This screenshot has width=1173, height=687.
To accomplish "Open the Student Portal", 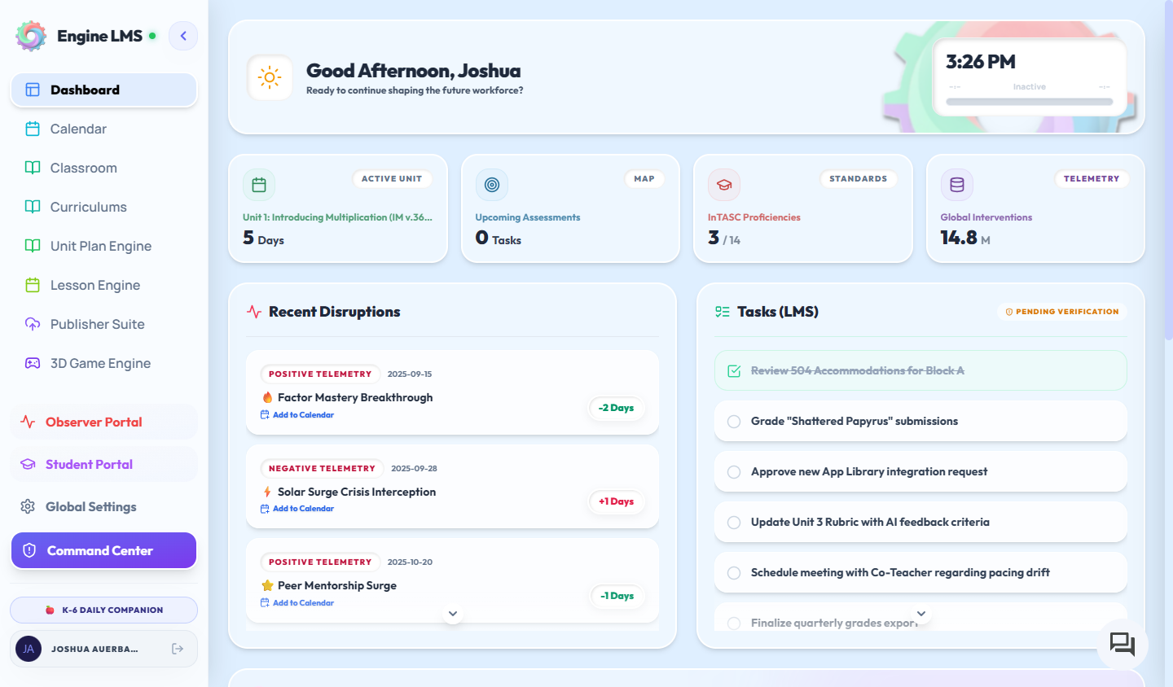I will pos(103,464).
